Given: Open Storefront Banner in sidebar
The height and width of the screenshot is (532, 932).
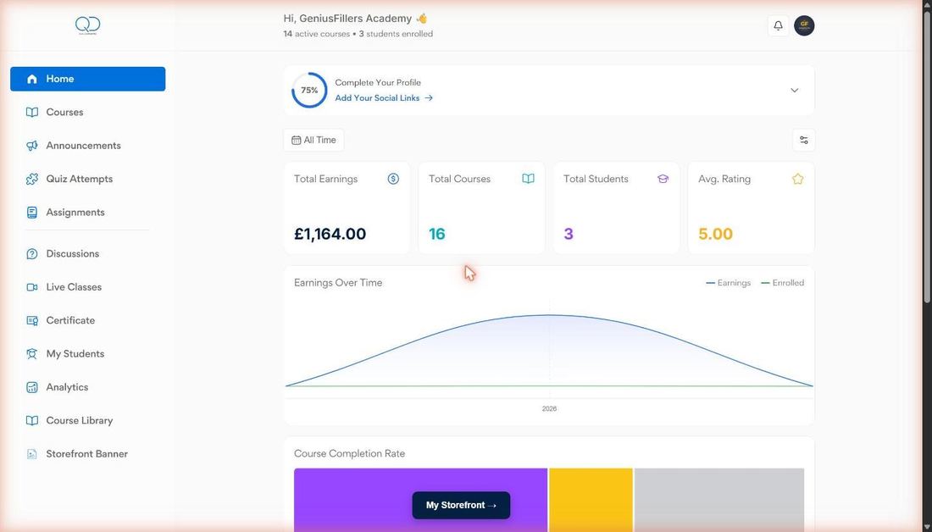Looking at the screenshot, I should point(88,454).
